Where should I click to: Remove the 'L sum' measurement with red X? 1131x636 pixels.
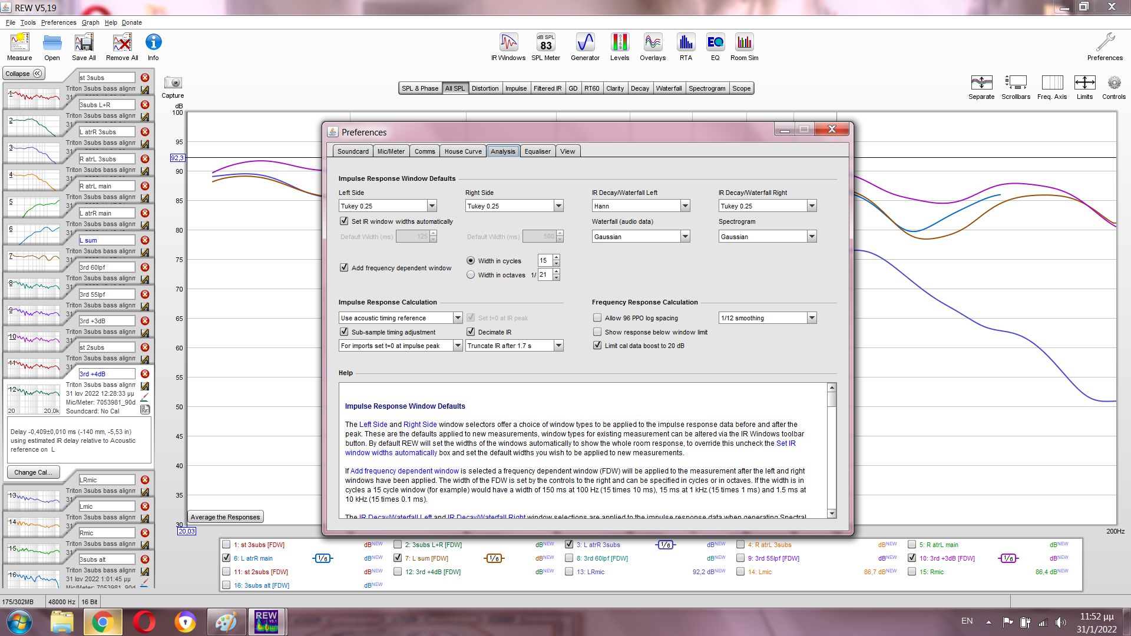(145, 240)
